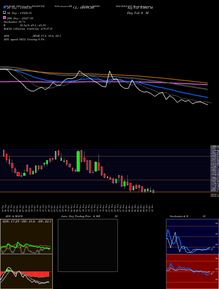Select the '50 Day = 11920.18' label
Viewport: 219px width, 289px height.
[19, 13]
